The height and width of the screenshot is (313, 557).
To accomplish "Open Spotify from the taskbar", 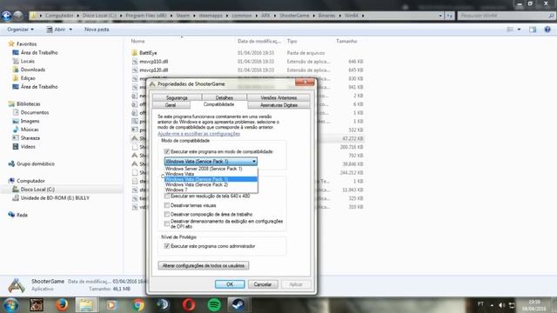I will [214, 305].
